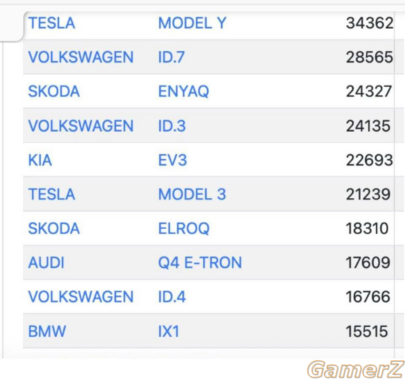The height and width of the screenshot is (381, 405).
Task: Click TESLA beside MODEL 3
Action: tap(52, 194)
